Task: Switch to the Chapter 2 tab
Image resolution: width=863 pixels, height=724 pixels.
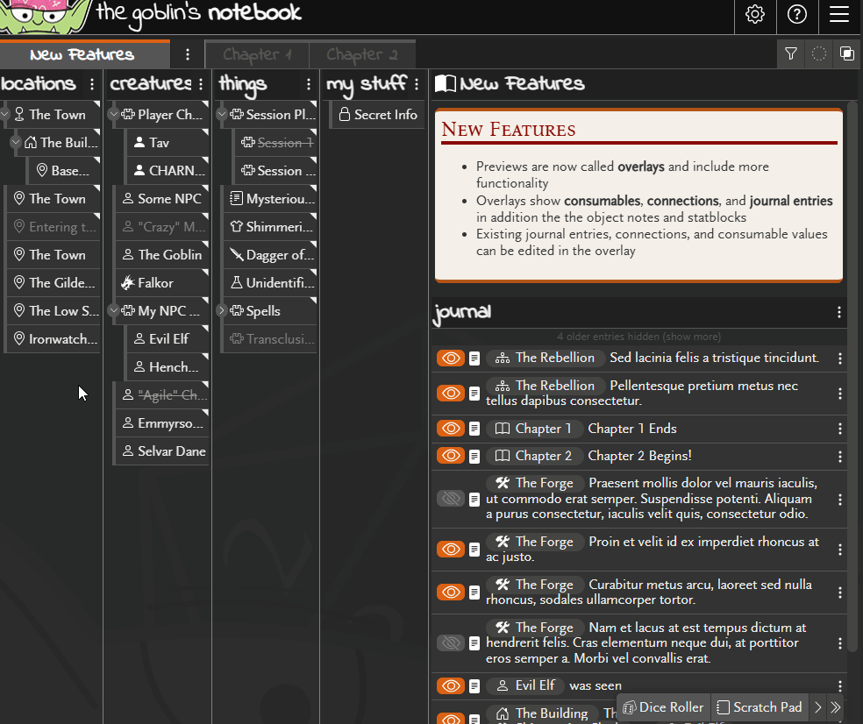Action: tap(361, 54)
